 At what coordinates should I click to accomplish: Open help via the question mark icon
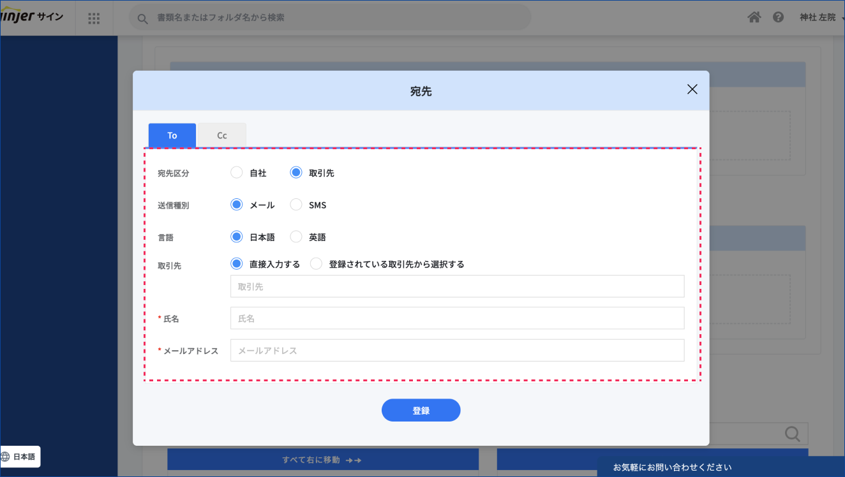[x=778, y=17]
